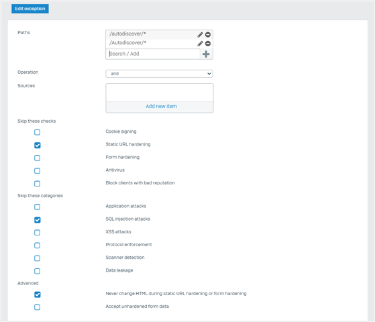Viewport: 375px width, 322px height.
Task: Focus the Search / Add path field
Action: point(153,54)
